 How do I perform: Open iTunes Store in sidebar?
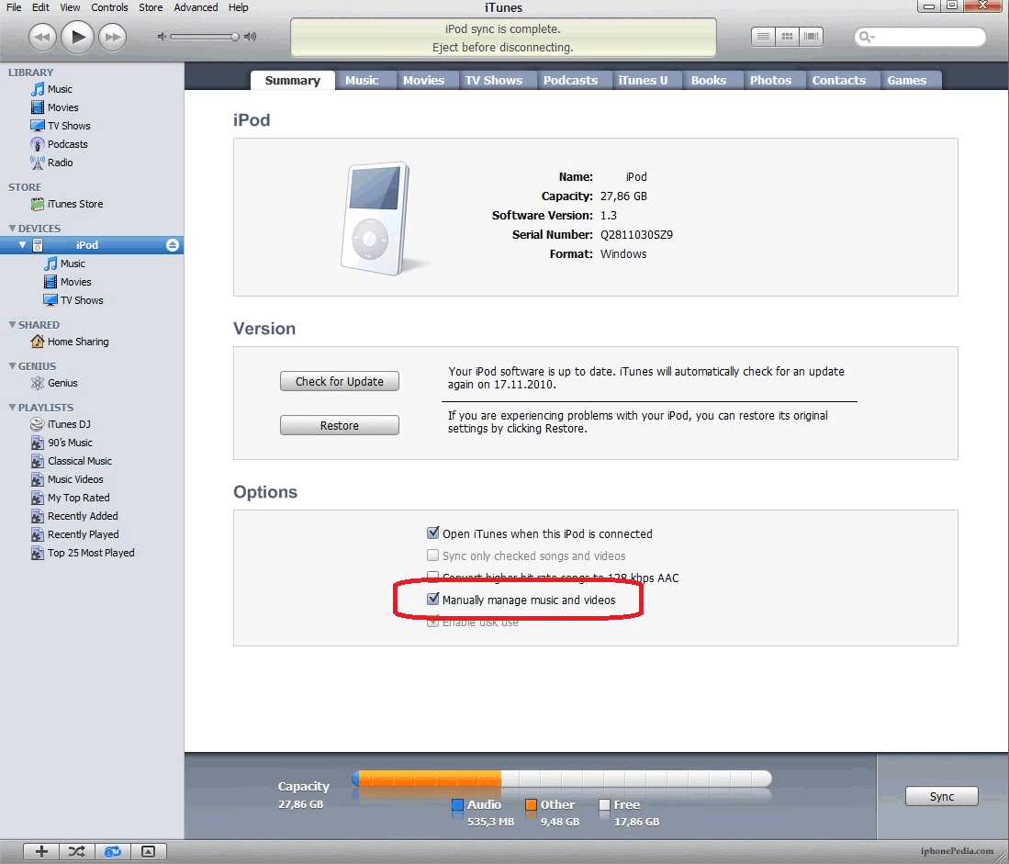(75, 204)
